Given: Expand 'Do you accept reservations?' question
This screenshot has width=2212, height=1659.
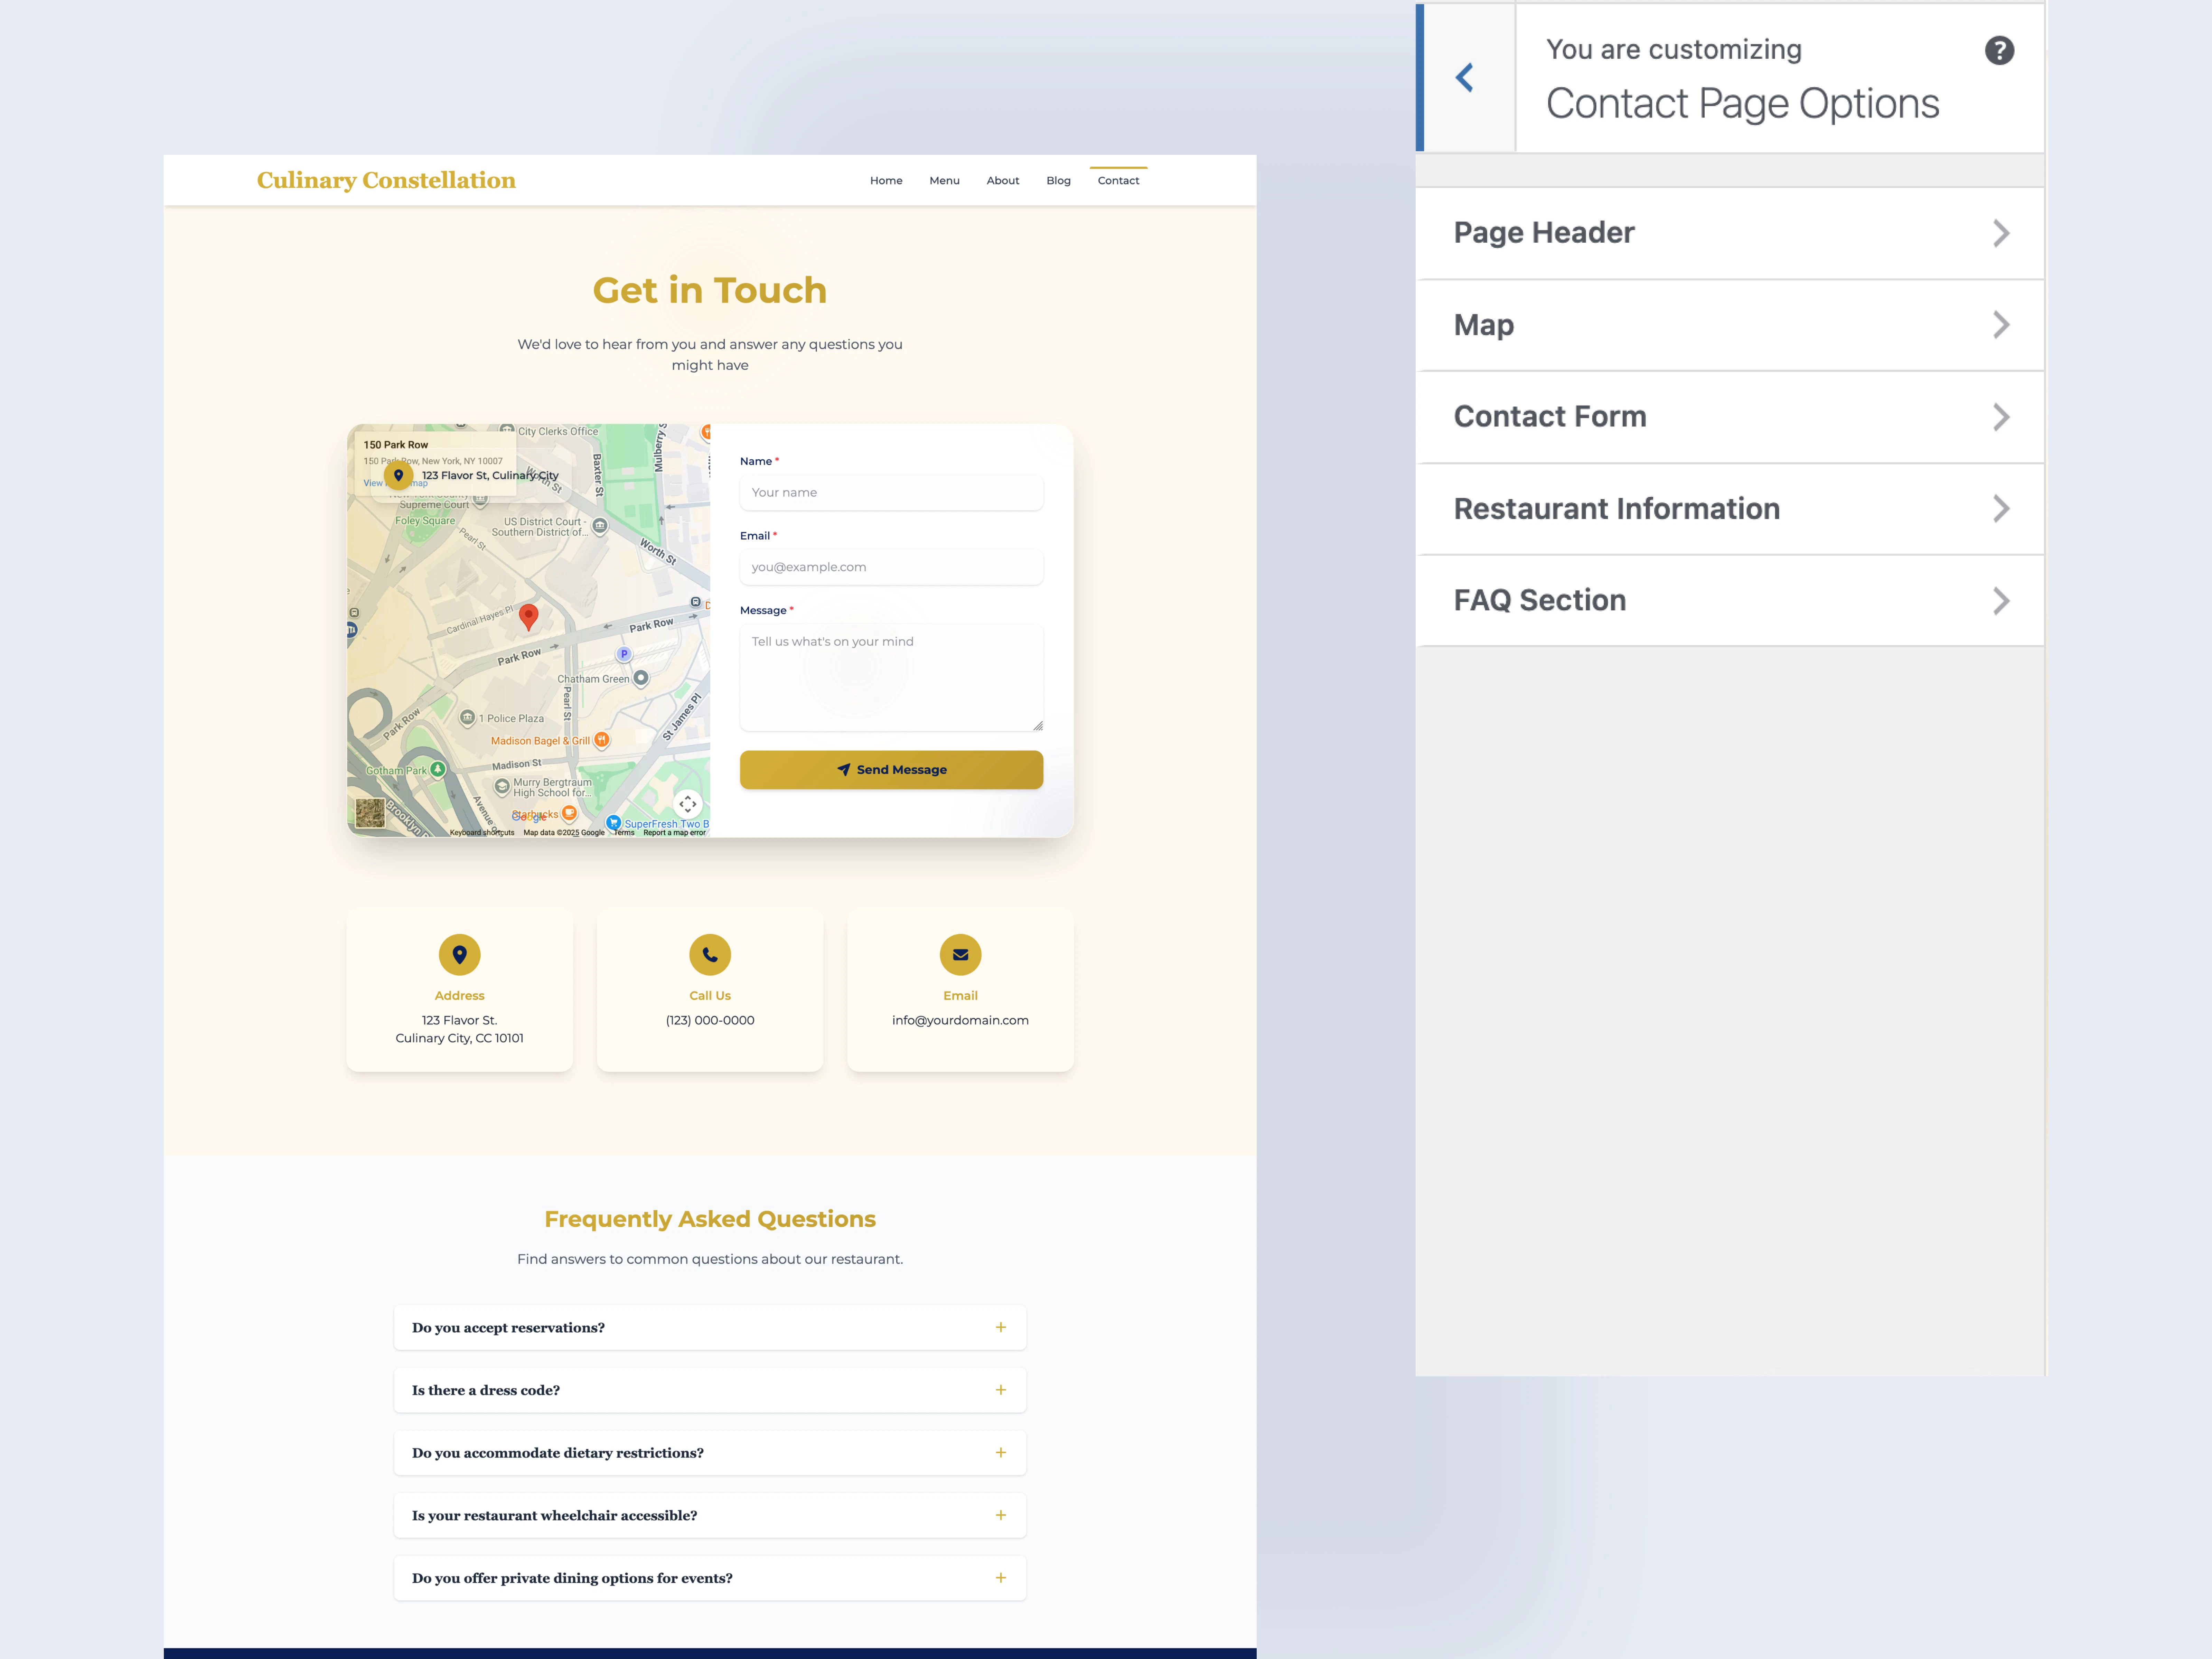Looking at the screenshot, I should [x=709, y=1328].
